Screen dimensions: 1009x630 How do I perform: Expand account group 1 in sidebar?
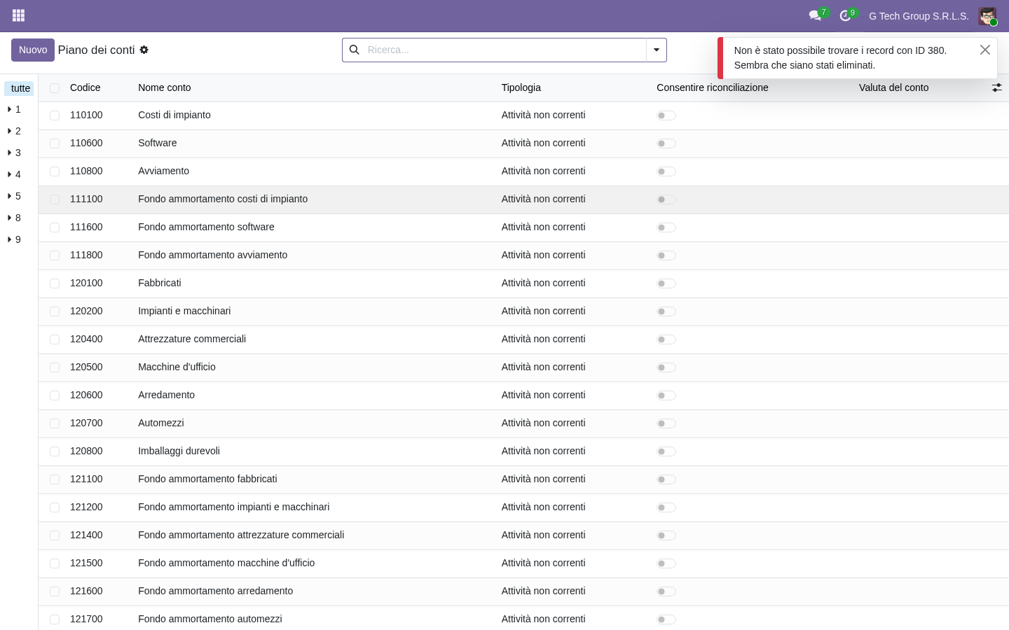point(14,109)
